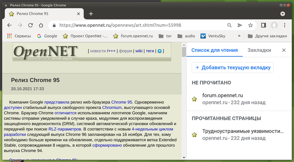Screen dimensions: 294x162
Task: Open the audio bookmarks folder
Action: click(186, 36)
